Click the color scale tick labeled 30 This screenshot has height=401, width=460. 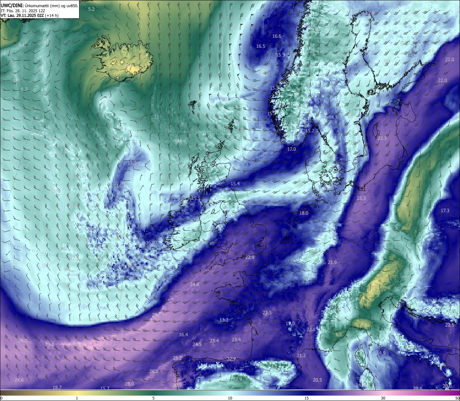(383, 398)
